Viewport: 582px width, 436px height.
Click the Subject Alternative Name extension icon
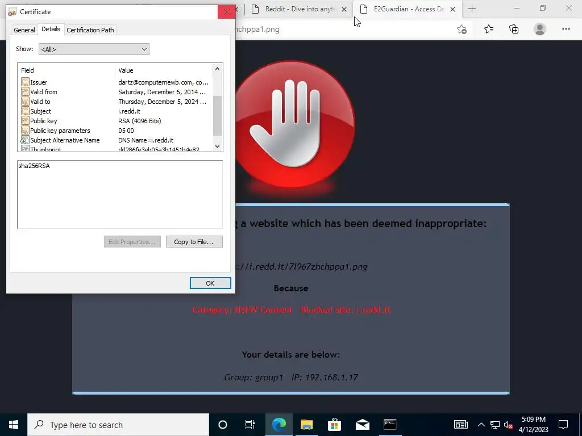25,140
